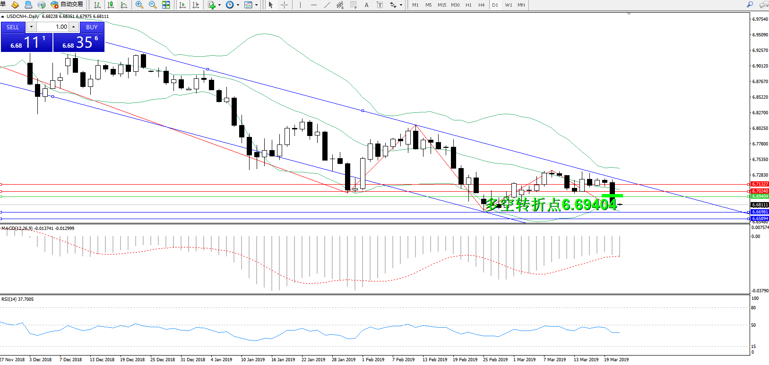This screenshot has height=365, width=769.
Task: Click the zoom out magnifier icon
Action: coord(152,5)
